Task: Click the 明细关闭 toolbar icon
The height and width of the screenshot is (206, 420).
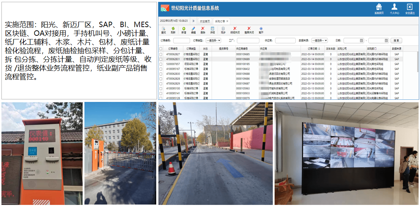Action: (235, 29)
